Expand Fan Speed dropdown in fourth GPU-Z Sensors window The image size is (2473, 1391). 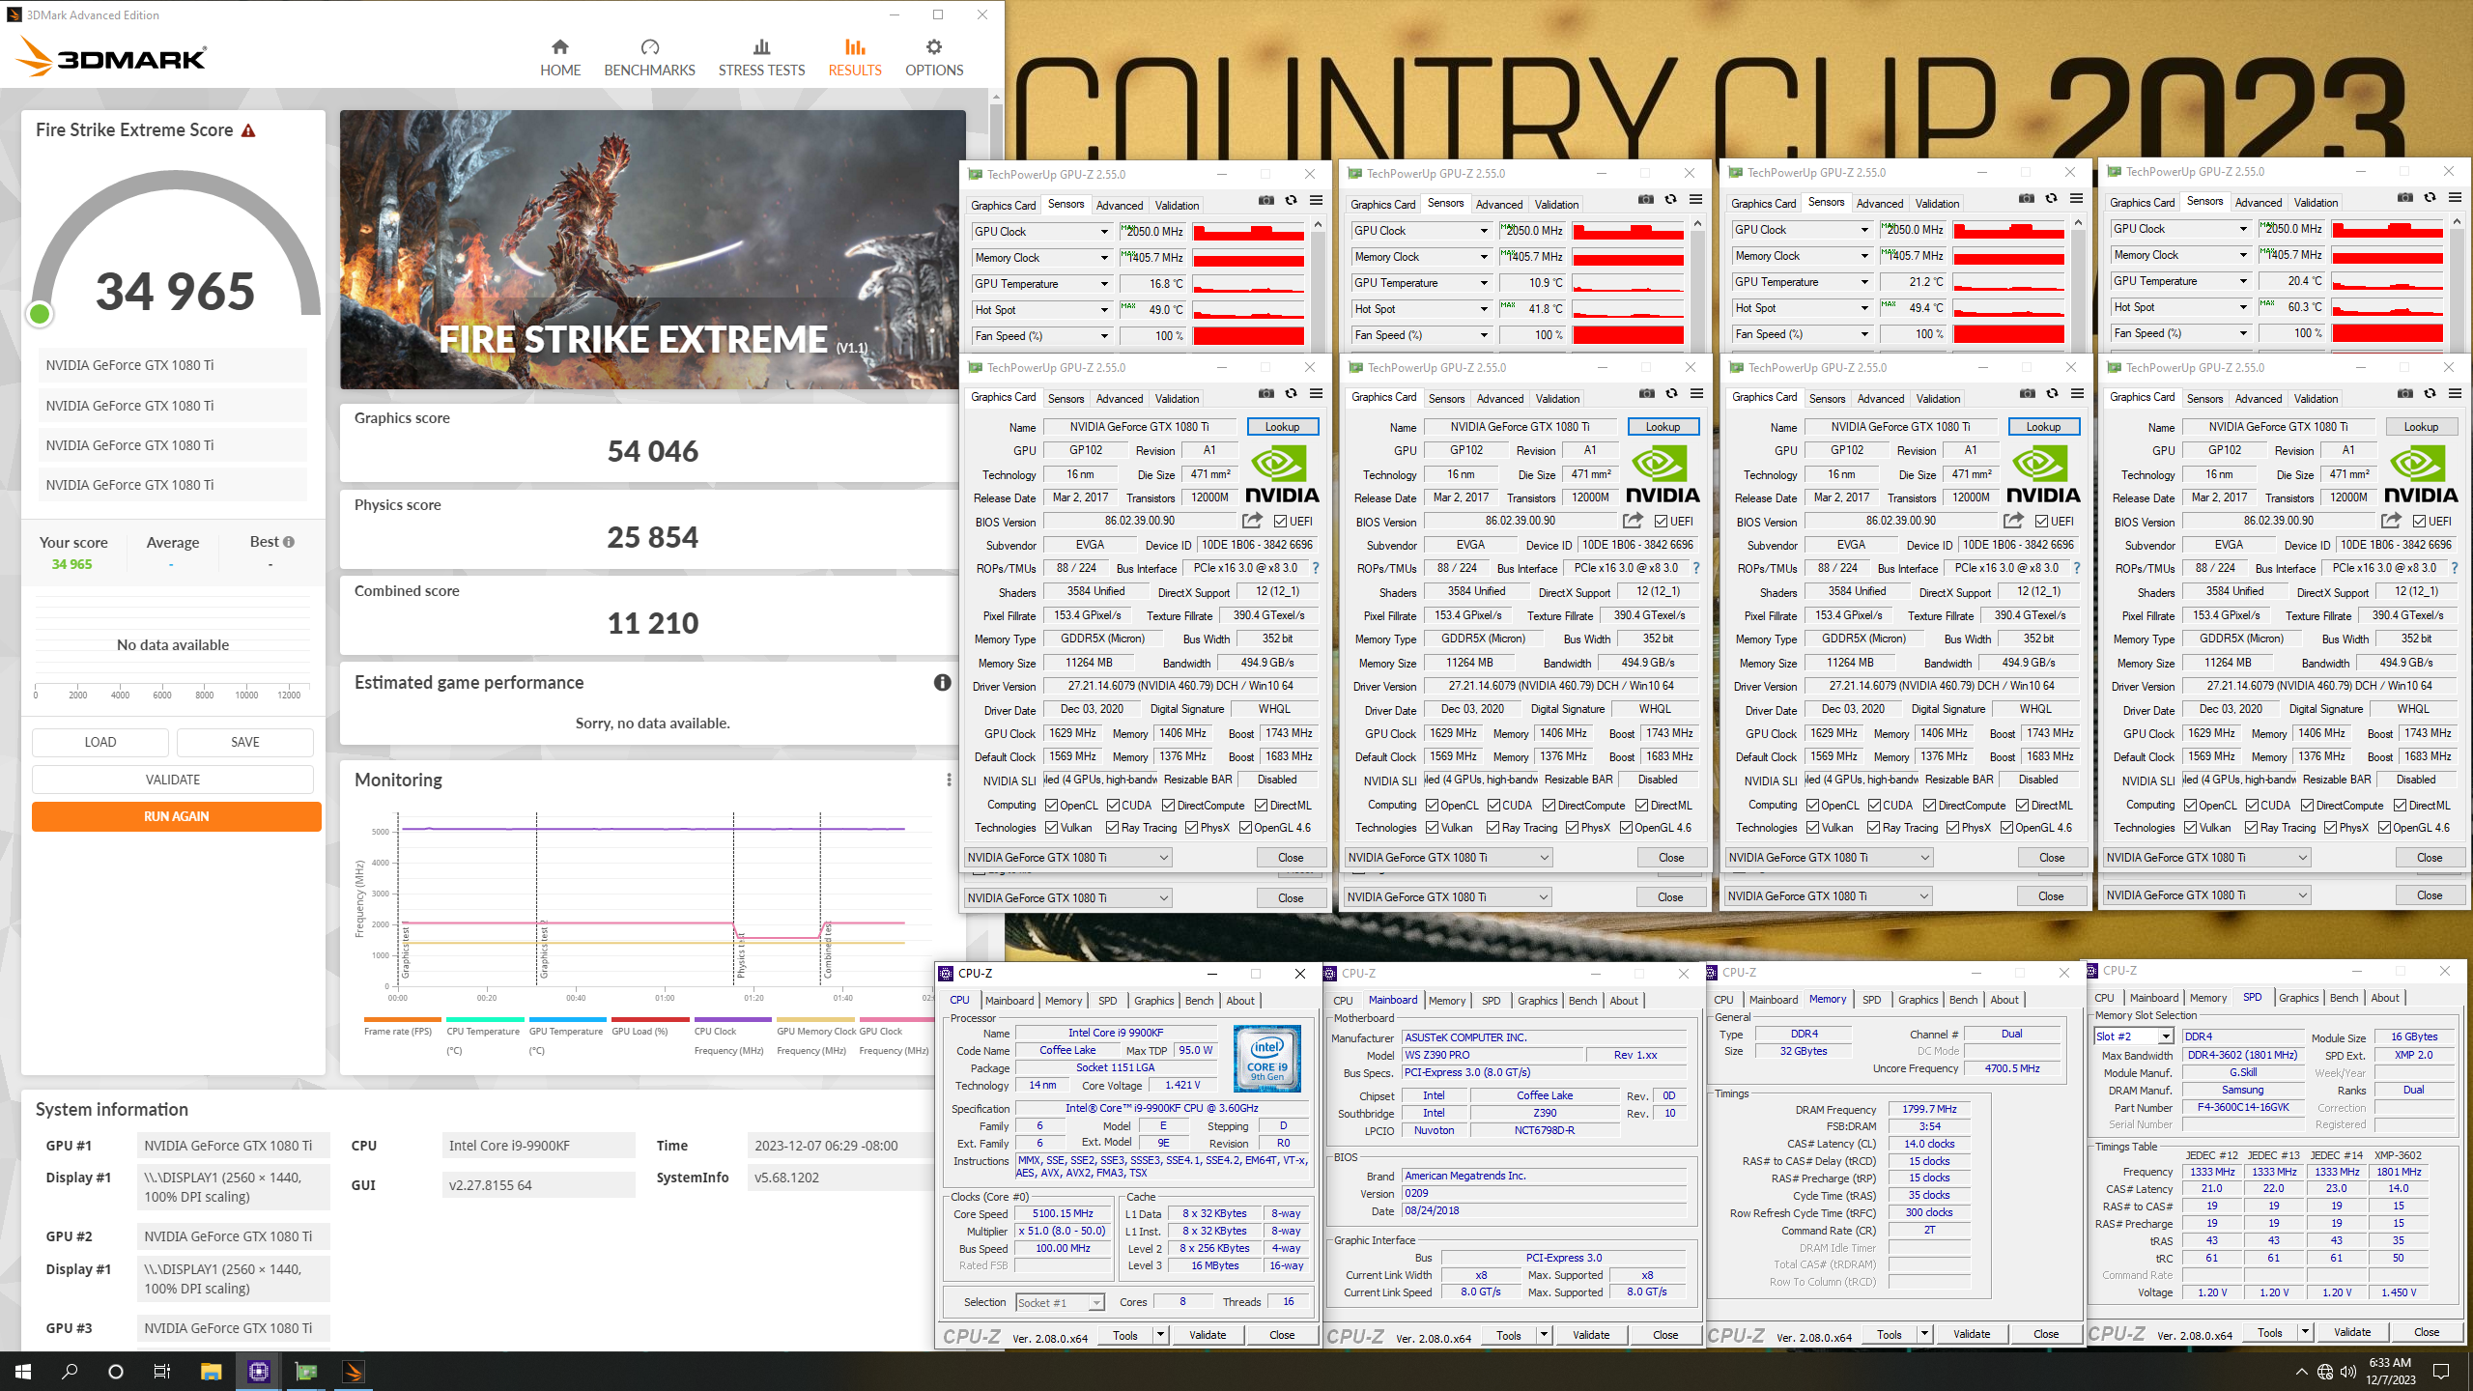pos(2243,333)
